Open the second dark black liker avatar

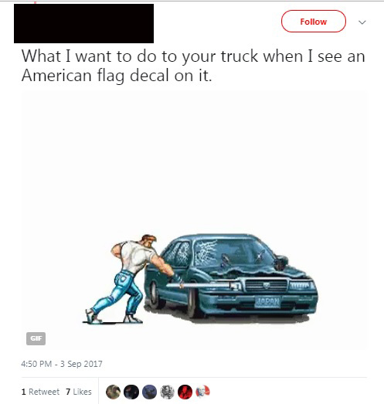point(131,392)
